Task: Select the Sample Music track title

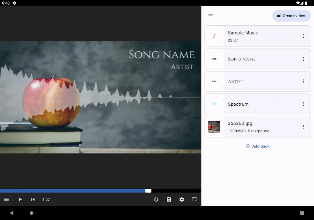Action: click(243, 33)
